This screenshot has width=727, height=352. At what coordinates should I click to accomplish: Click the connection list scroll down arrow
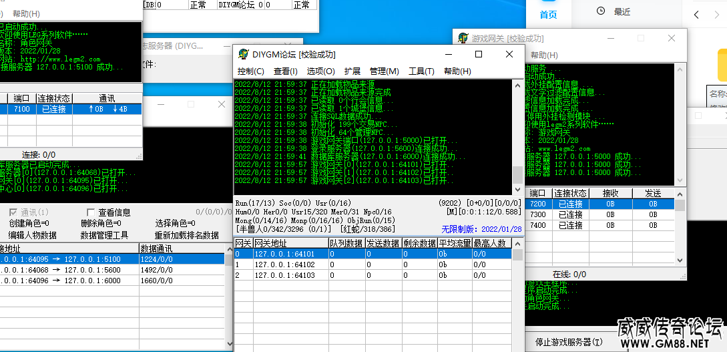pyautogui.click(x=230, y=344)
